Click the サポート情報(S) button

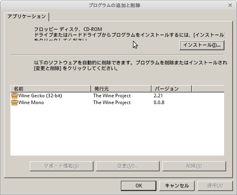pyautogui.click(x=62, y=166)
